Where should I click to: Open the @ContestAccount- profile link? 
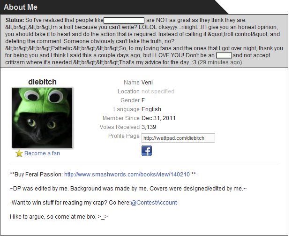click(155, 202)
